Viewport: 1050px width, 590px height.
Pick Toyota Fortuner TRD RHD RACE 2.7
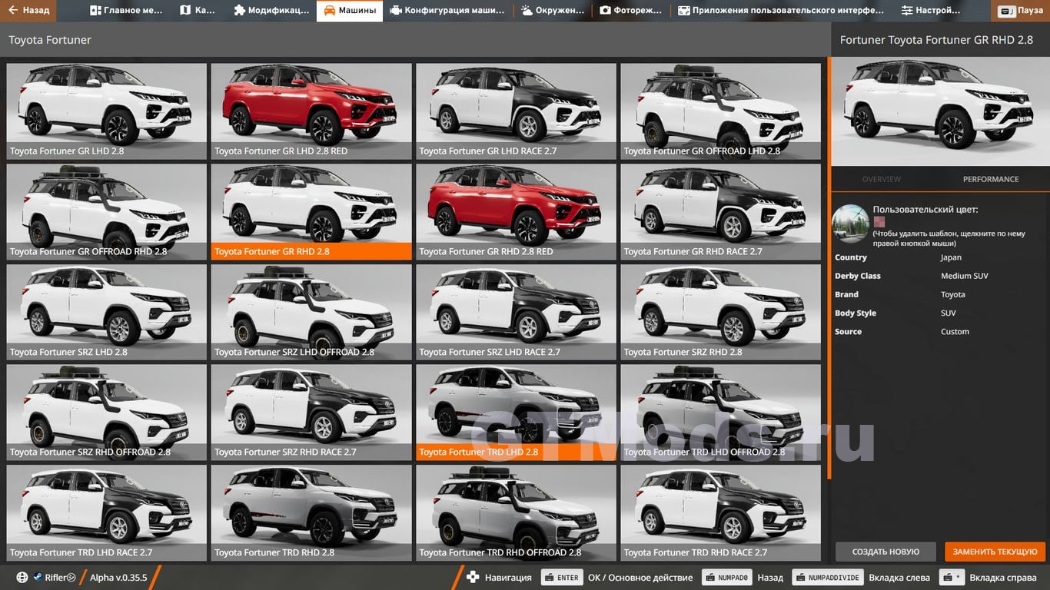click(x=721, y=513)
